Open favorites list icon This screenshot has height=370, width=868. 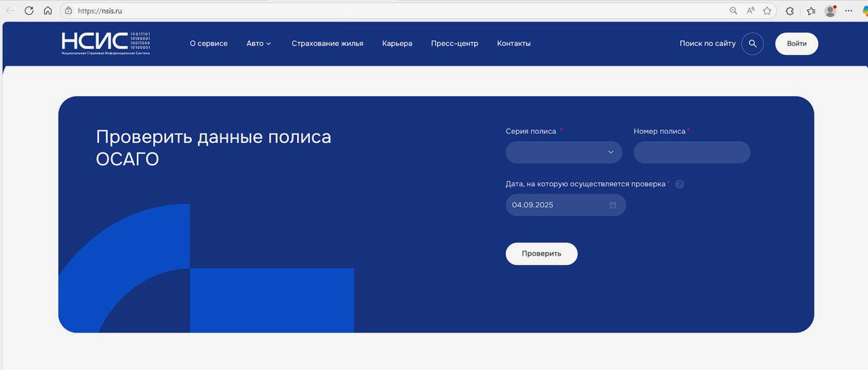pyautogui.click(x=811, y=11)
